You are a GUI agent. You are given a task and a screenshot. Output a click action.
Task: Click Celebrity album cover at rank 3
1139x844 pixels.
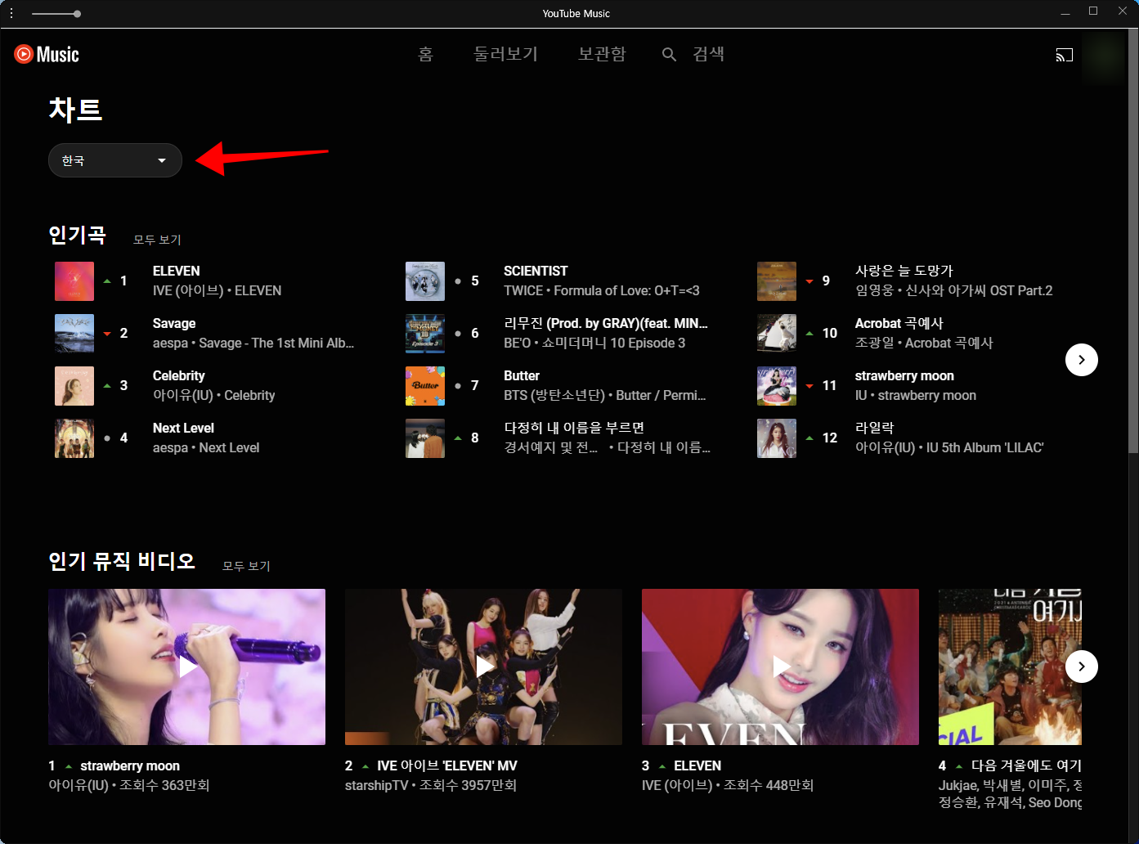(x=74, y=386)
